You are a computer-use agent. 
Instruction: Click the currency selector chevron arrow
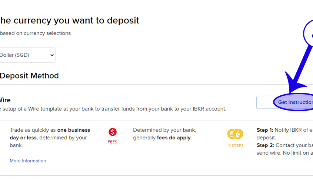point(51,55)
